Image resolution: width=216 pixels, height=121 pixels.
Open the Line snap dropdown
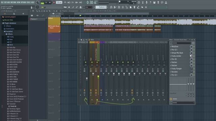88,7
